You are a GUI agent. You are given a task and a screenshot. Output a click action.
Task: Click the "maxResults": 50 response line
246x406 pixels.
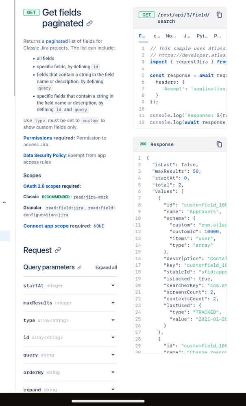pos(176,172)
